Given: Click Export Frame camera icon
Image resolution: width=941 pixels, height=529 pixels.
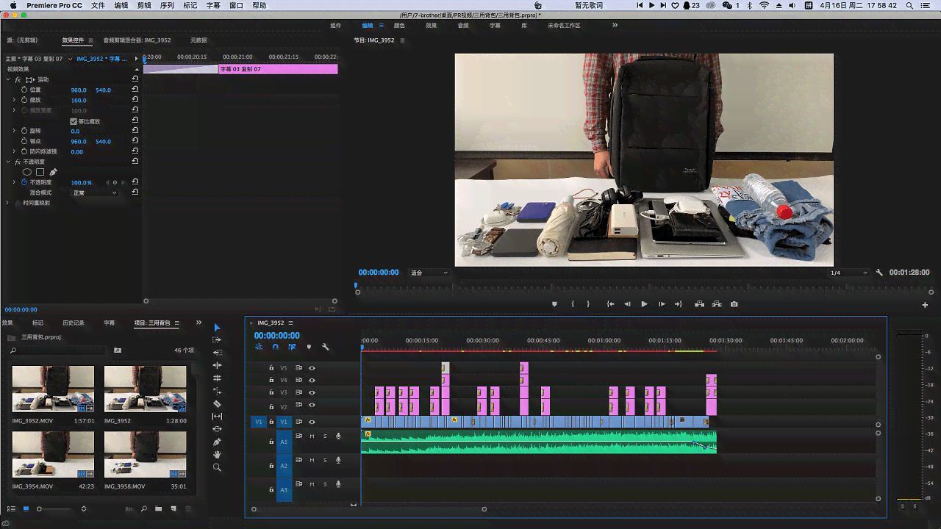Looking at the screenshot, I should [734, 304].
